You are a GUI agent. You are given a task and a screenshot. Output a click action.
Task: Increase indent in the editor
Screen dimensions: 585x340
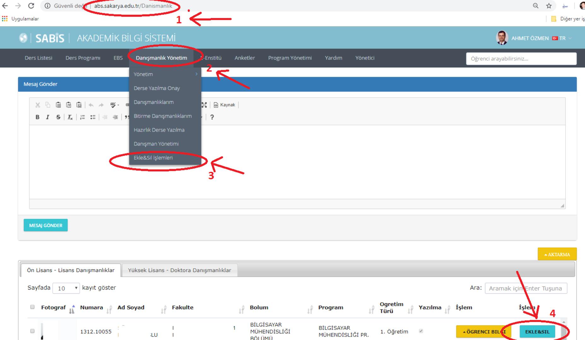(115, 117)
